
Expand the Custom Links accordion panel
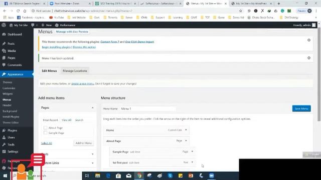pos(92,163)
